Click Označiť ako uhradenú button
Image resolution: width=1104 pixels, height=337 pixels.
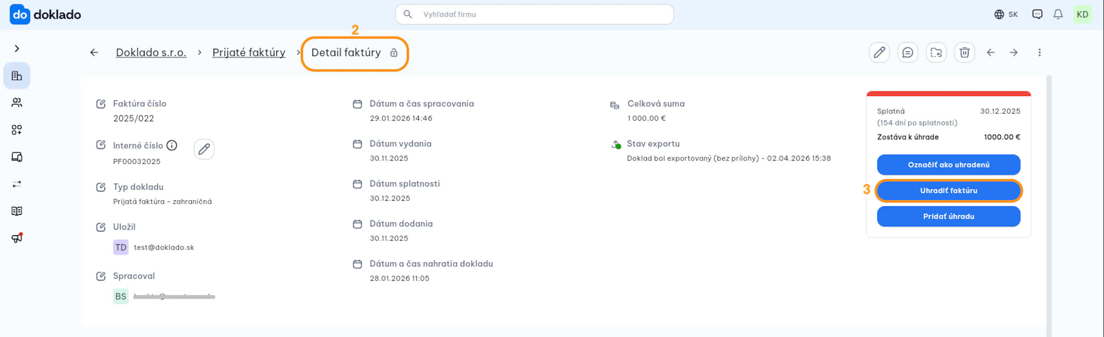pyautogui.click(x=948, y=165)
